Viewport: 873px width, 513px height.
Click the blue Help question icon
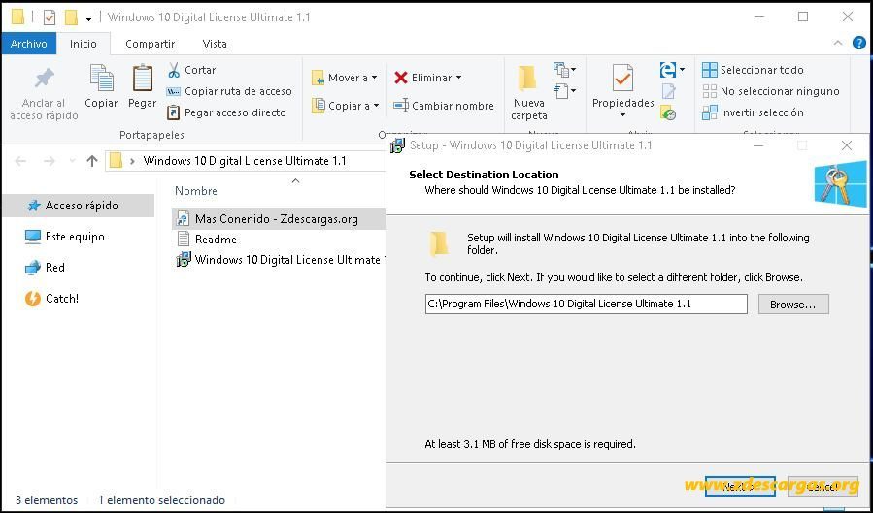859,43
